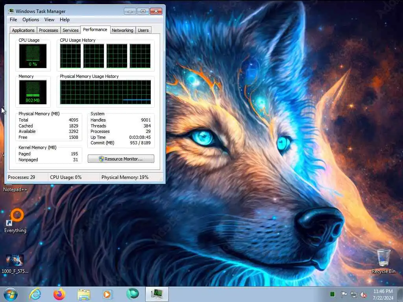Minimize the Task Manager window
This screenshot has height=302, width=403.
[130, 11]
